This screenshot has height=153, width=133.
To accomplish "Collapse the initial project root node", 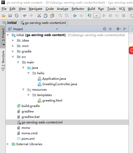I will (8, 35).
